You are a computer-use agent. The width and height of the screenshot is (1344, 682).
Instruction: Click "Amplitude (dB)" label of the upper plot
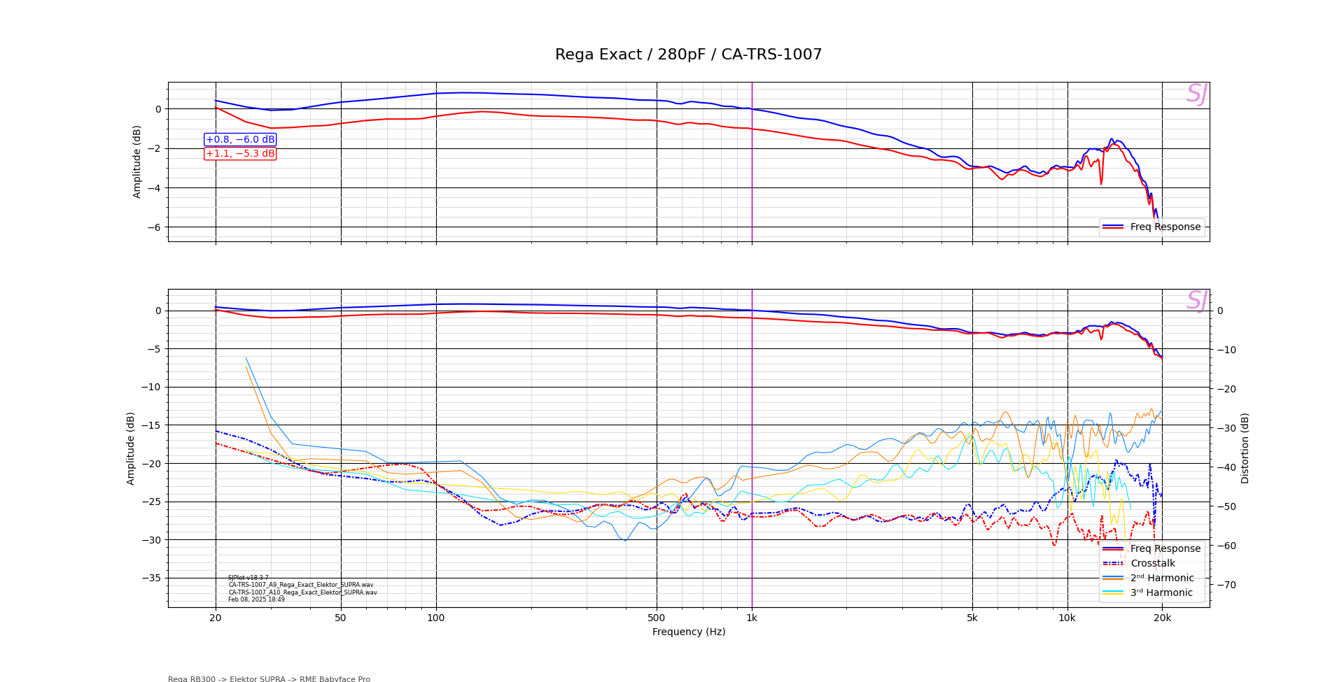(x=137, y=162)
